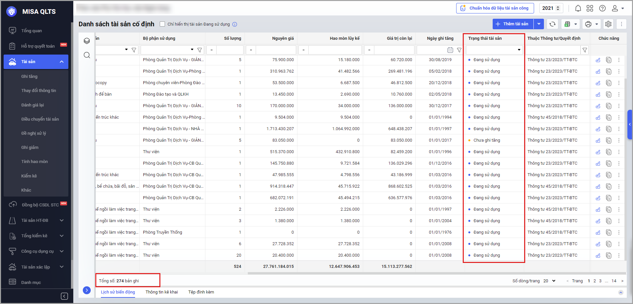Click the help question mark icon
Image resolution: width=633 pixels, height=304 pixels.
[x=602, y=8]
